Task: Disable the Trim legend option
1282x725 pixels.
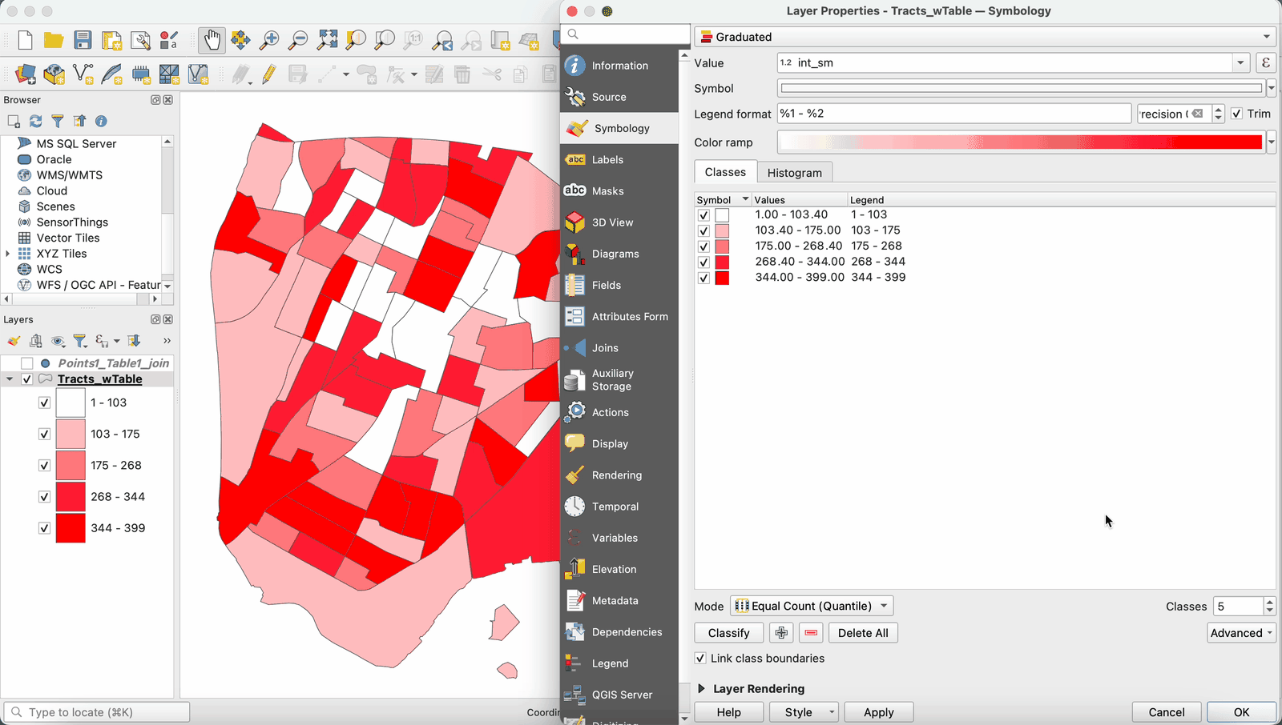Action: (x=1238, y=114)
